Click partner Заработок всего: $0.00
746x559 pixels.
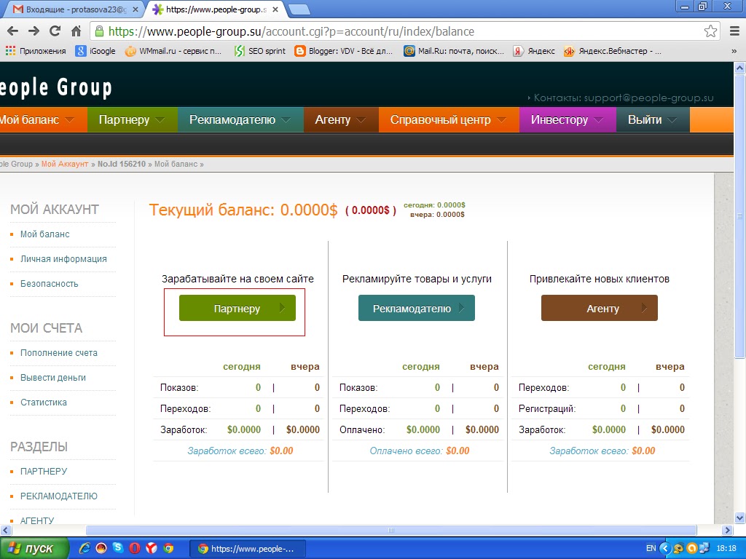(240, 451)
